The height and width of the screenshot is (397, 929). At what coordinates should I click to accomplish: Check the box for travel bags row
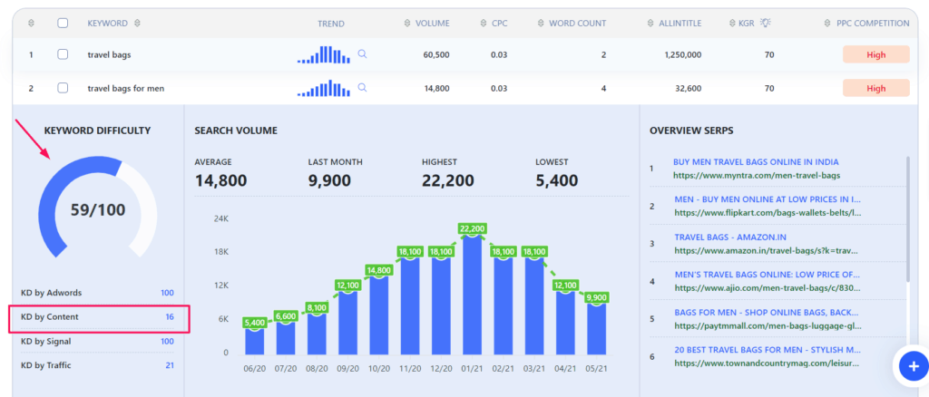pyautogui.click(x=63, y=54)
